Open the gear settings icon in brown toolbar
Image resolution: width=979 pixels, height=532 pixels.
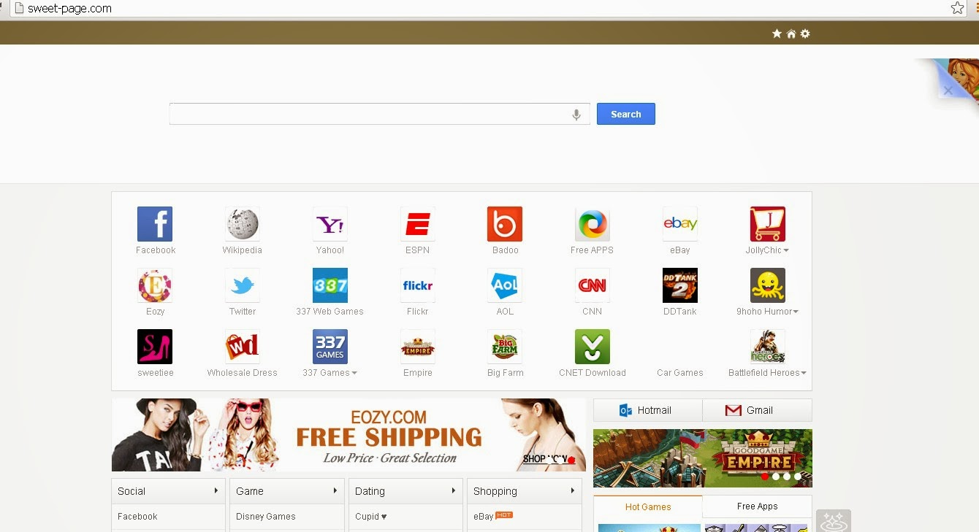(x=805, y=34)
